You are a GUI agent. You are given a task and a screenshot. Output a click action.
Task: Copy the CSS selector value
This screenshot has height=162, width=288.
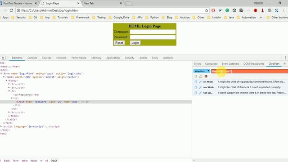click(x=196, y=93)
